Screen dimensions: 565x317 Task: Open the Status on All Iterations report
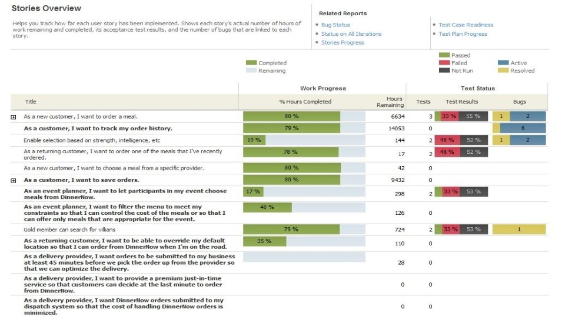pyautogui.click(x=351, y=34)
